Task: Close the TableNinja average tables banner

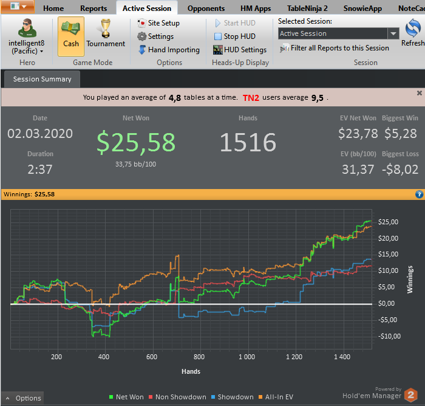Action: tap(420, 93)
